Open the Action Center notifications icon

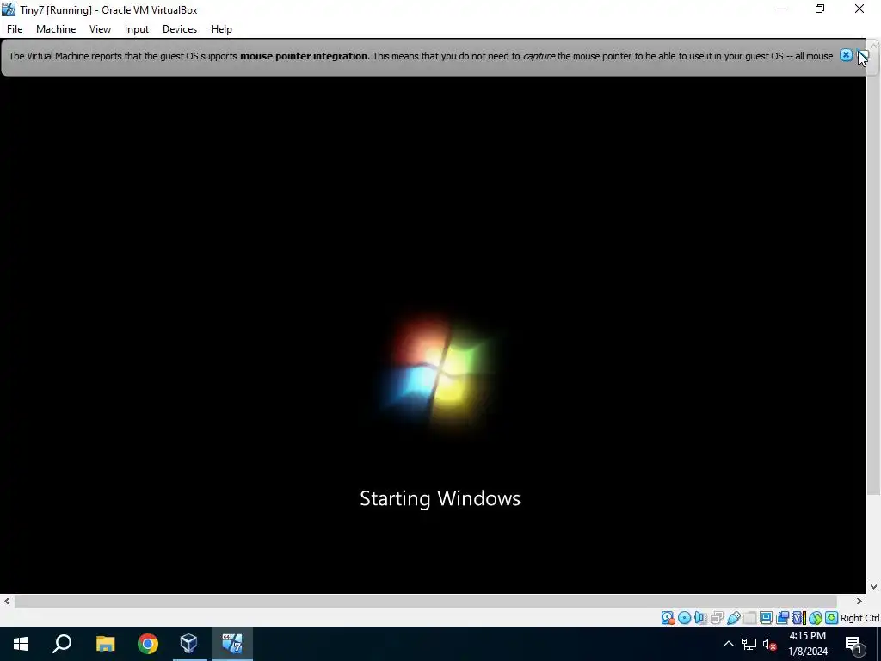[854, 644]
